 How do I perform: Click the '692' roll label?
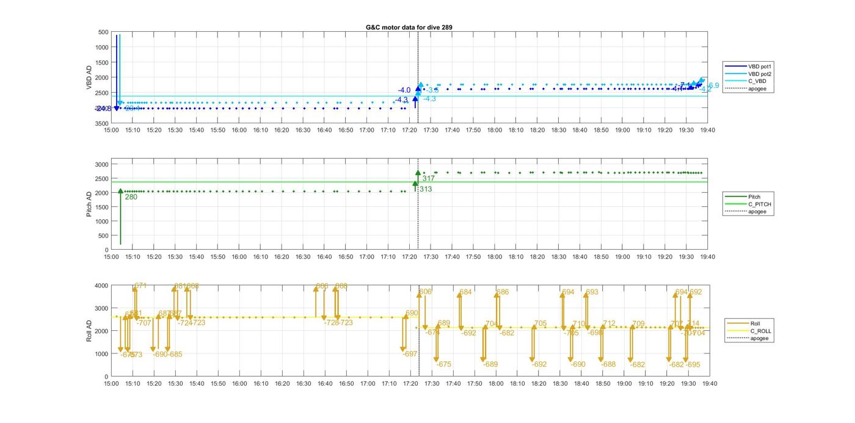pos(696,292)
